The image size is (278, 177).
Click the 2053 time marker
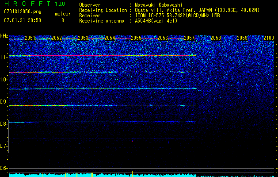[83, 38]
